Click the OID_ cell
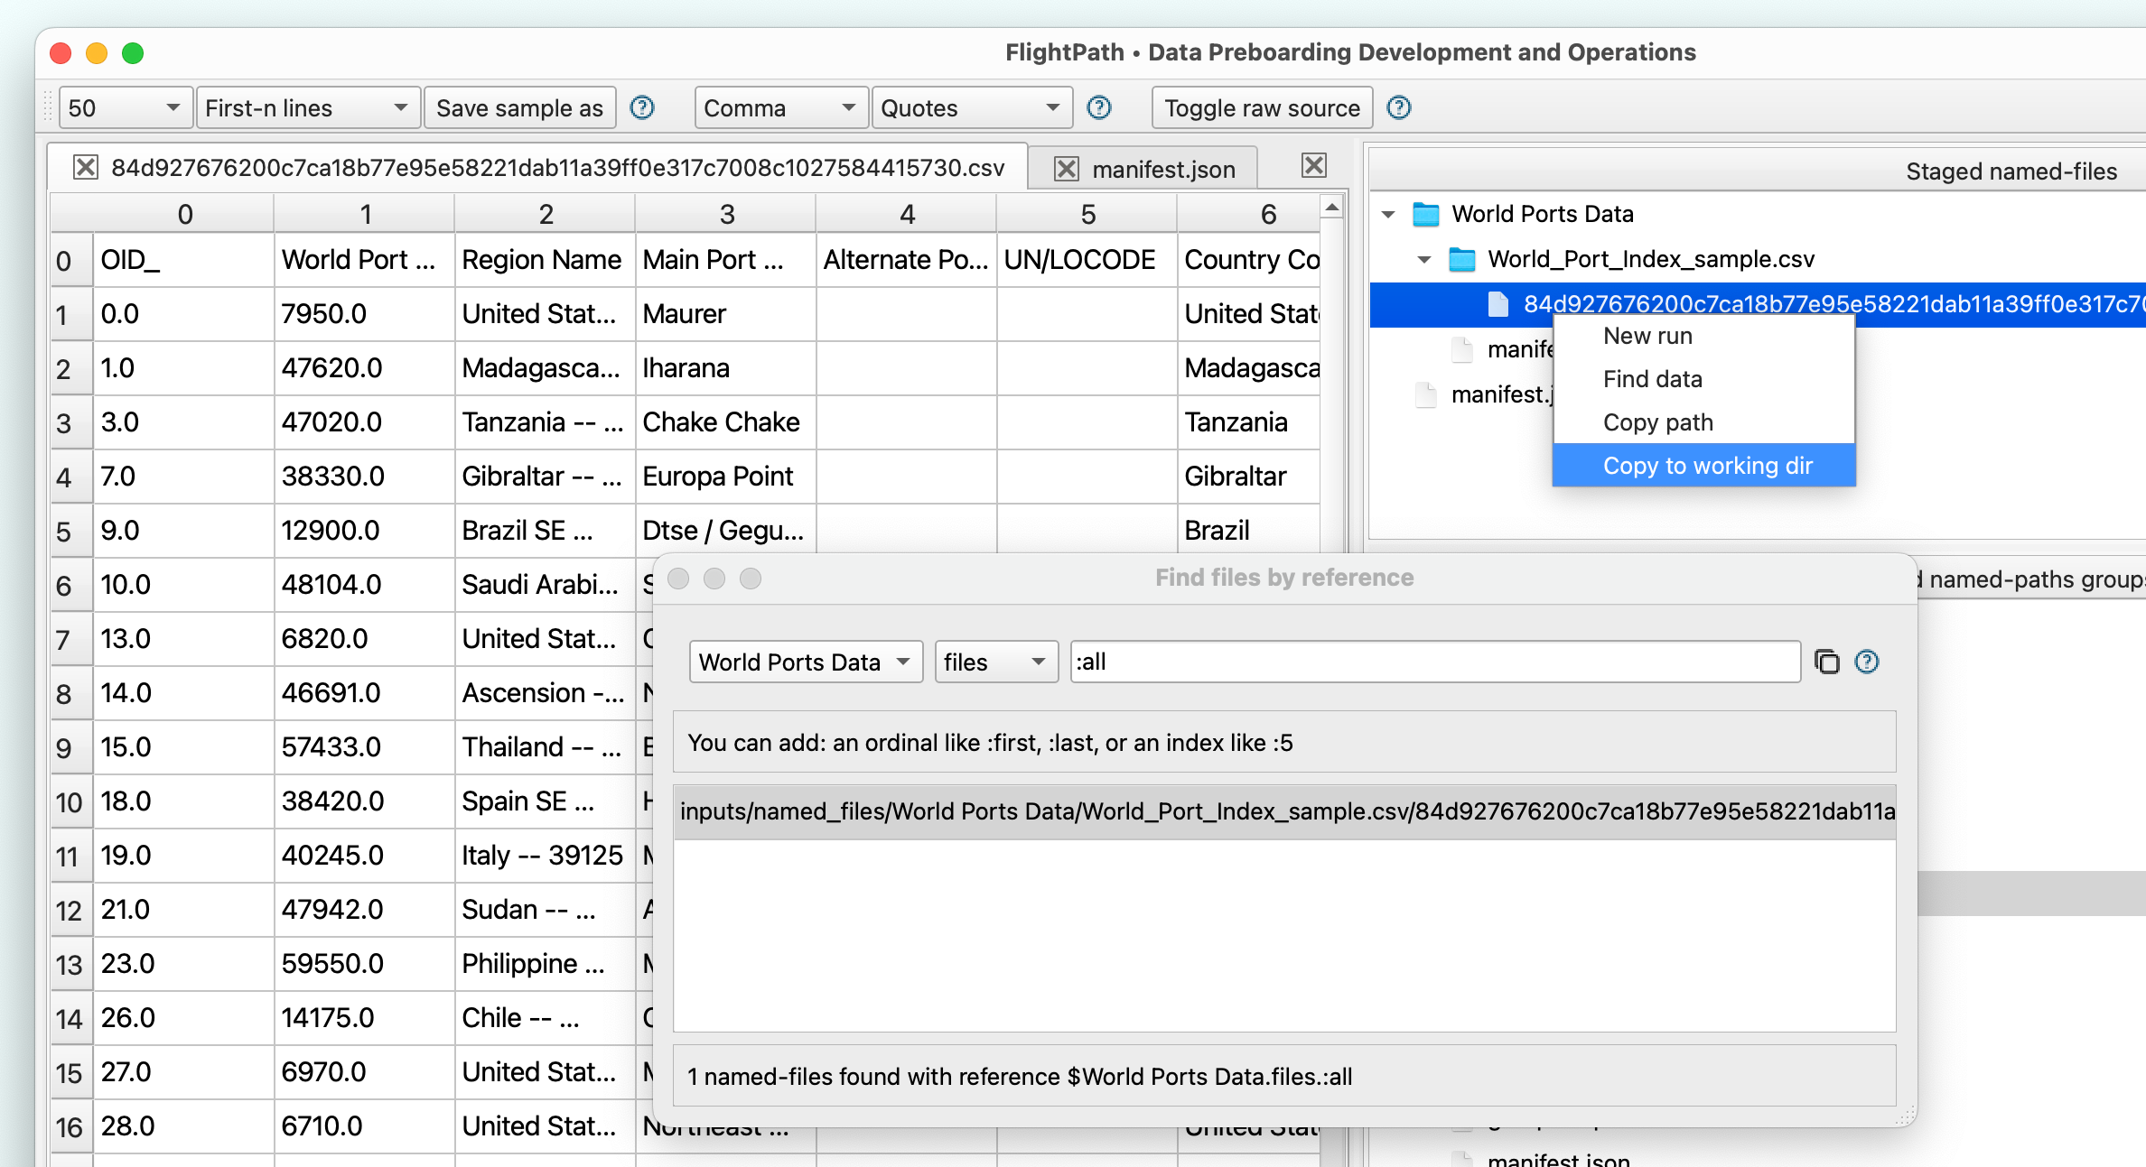 [184, 260]
